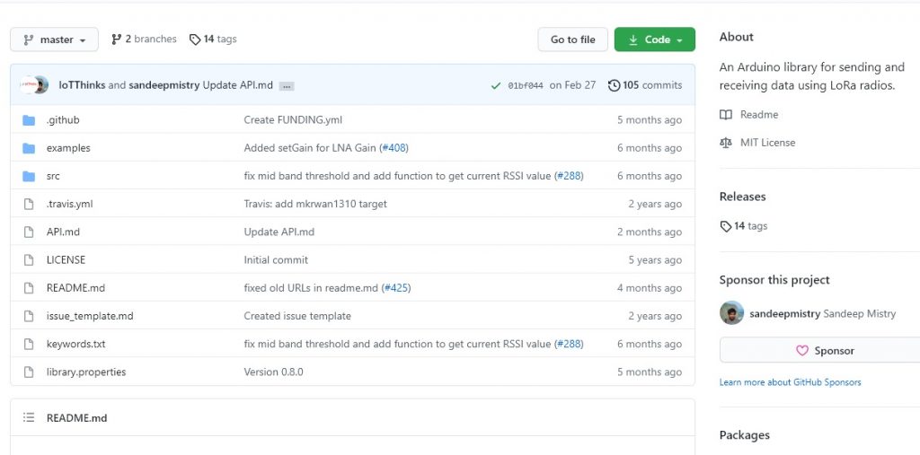Open the keywords.txt file
This screenshot has height=455, width=920.
click(x=75, y=345)
